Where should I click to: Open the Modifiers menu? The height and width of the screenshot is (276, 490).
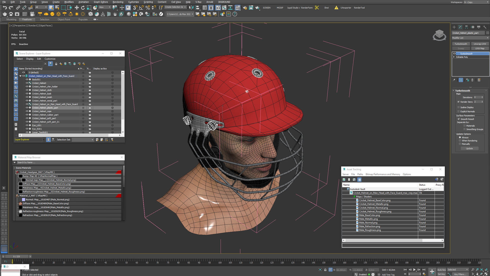(69, 2)
